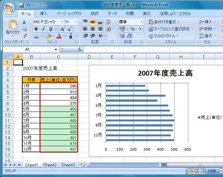
Task: Activate the Format Painter brush
Action: pos(24,36)
